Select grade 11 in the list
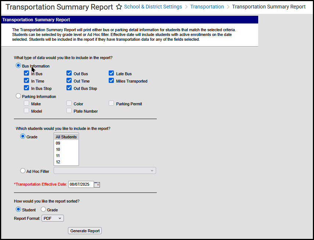This screenshot has height=240, width=314. 66,156
